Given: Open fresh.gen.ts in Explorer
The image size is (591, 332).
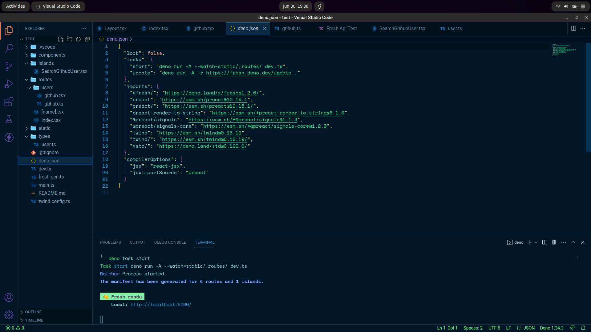Looking at the screenshot, I should tap(55, 177).
